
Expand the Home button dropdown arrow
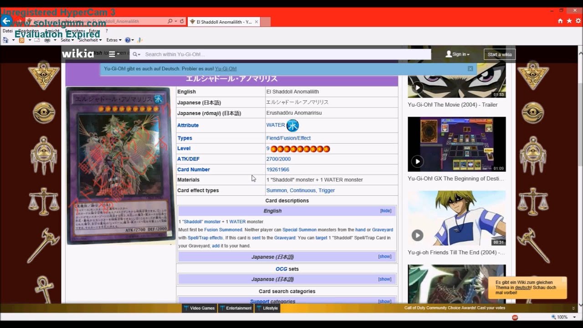pos(13,40)
